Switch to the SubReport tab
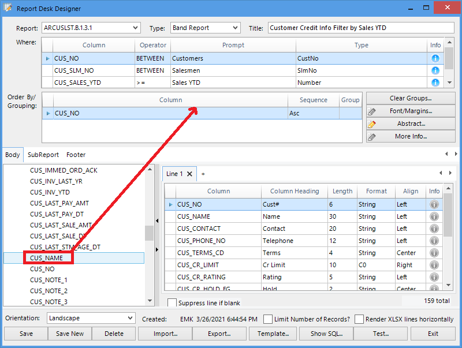 tap(43, 155)
